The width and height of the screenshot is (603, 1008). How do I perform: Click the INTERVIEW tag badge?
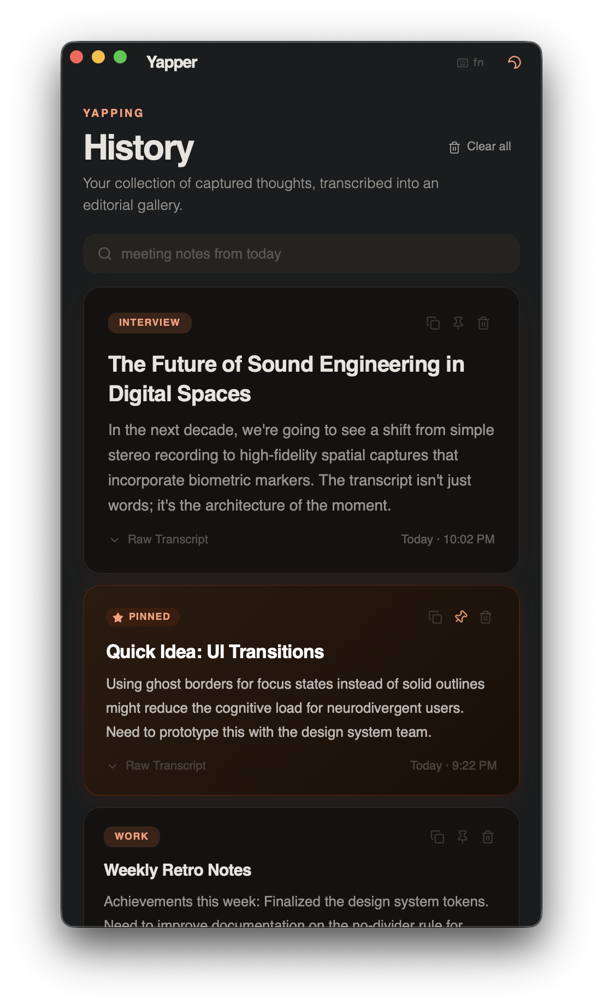[150, 323]
